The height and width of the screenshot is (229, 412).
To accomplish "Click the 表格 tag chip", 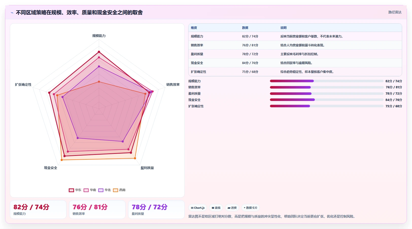I will (x=216, y=208).
